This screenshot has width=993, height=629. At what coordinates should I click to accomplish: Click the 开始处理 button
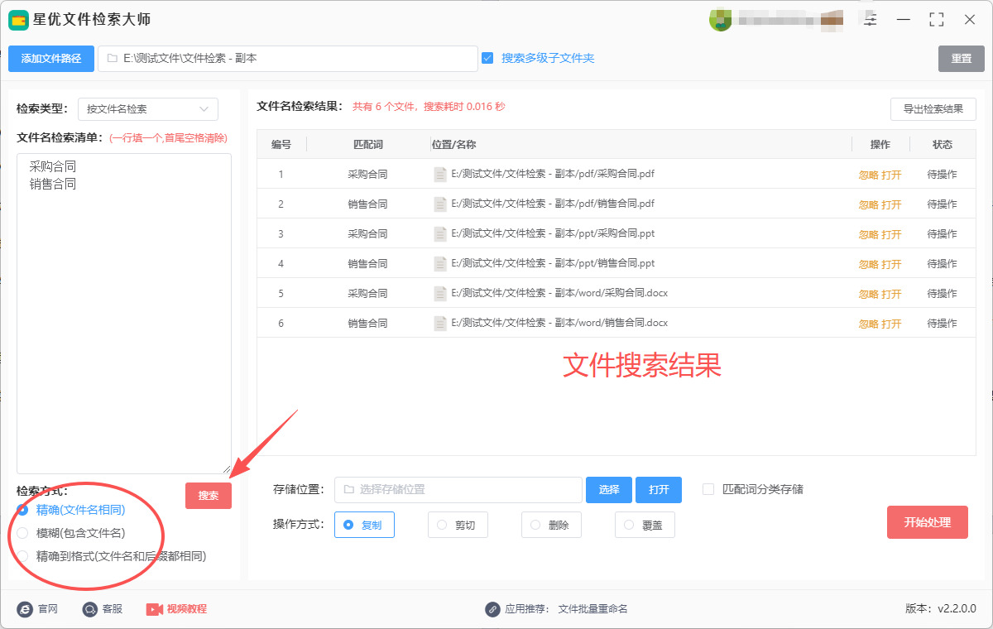[x=927, y=522]
